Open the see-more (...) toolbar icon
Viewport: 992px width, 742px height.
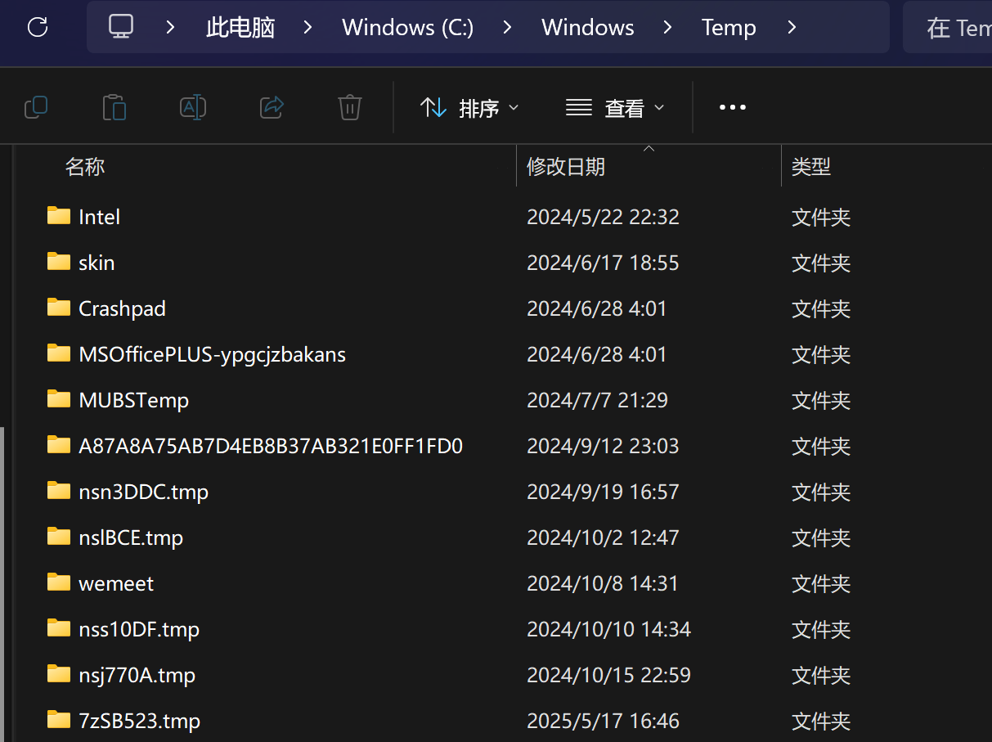click(x=732, y=106)
